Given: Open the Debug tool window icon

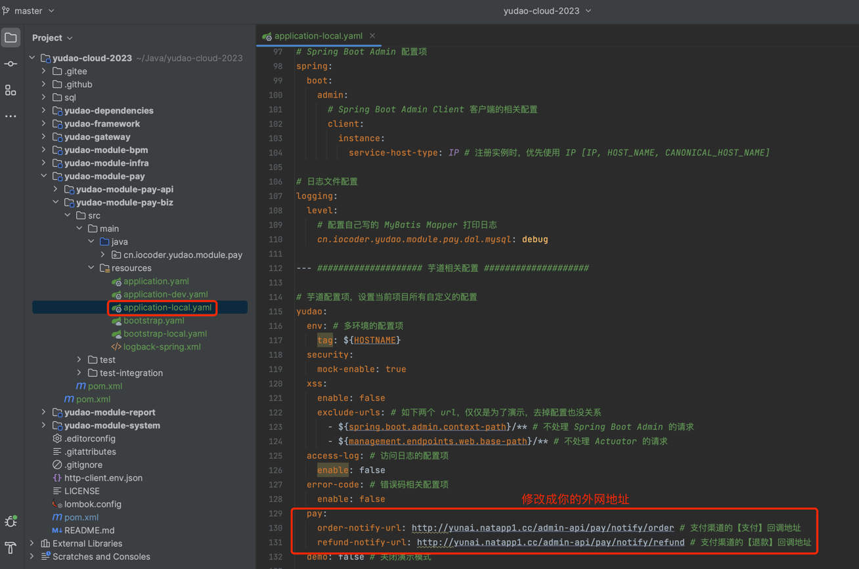Looking at the screenshot, I should tap(11, 522).
